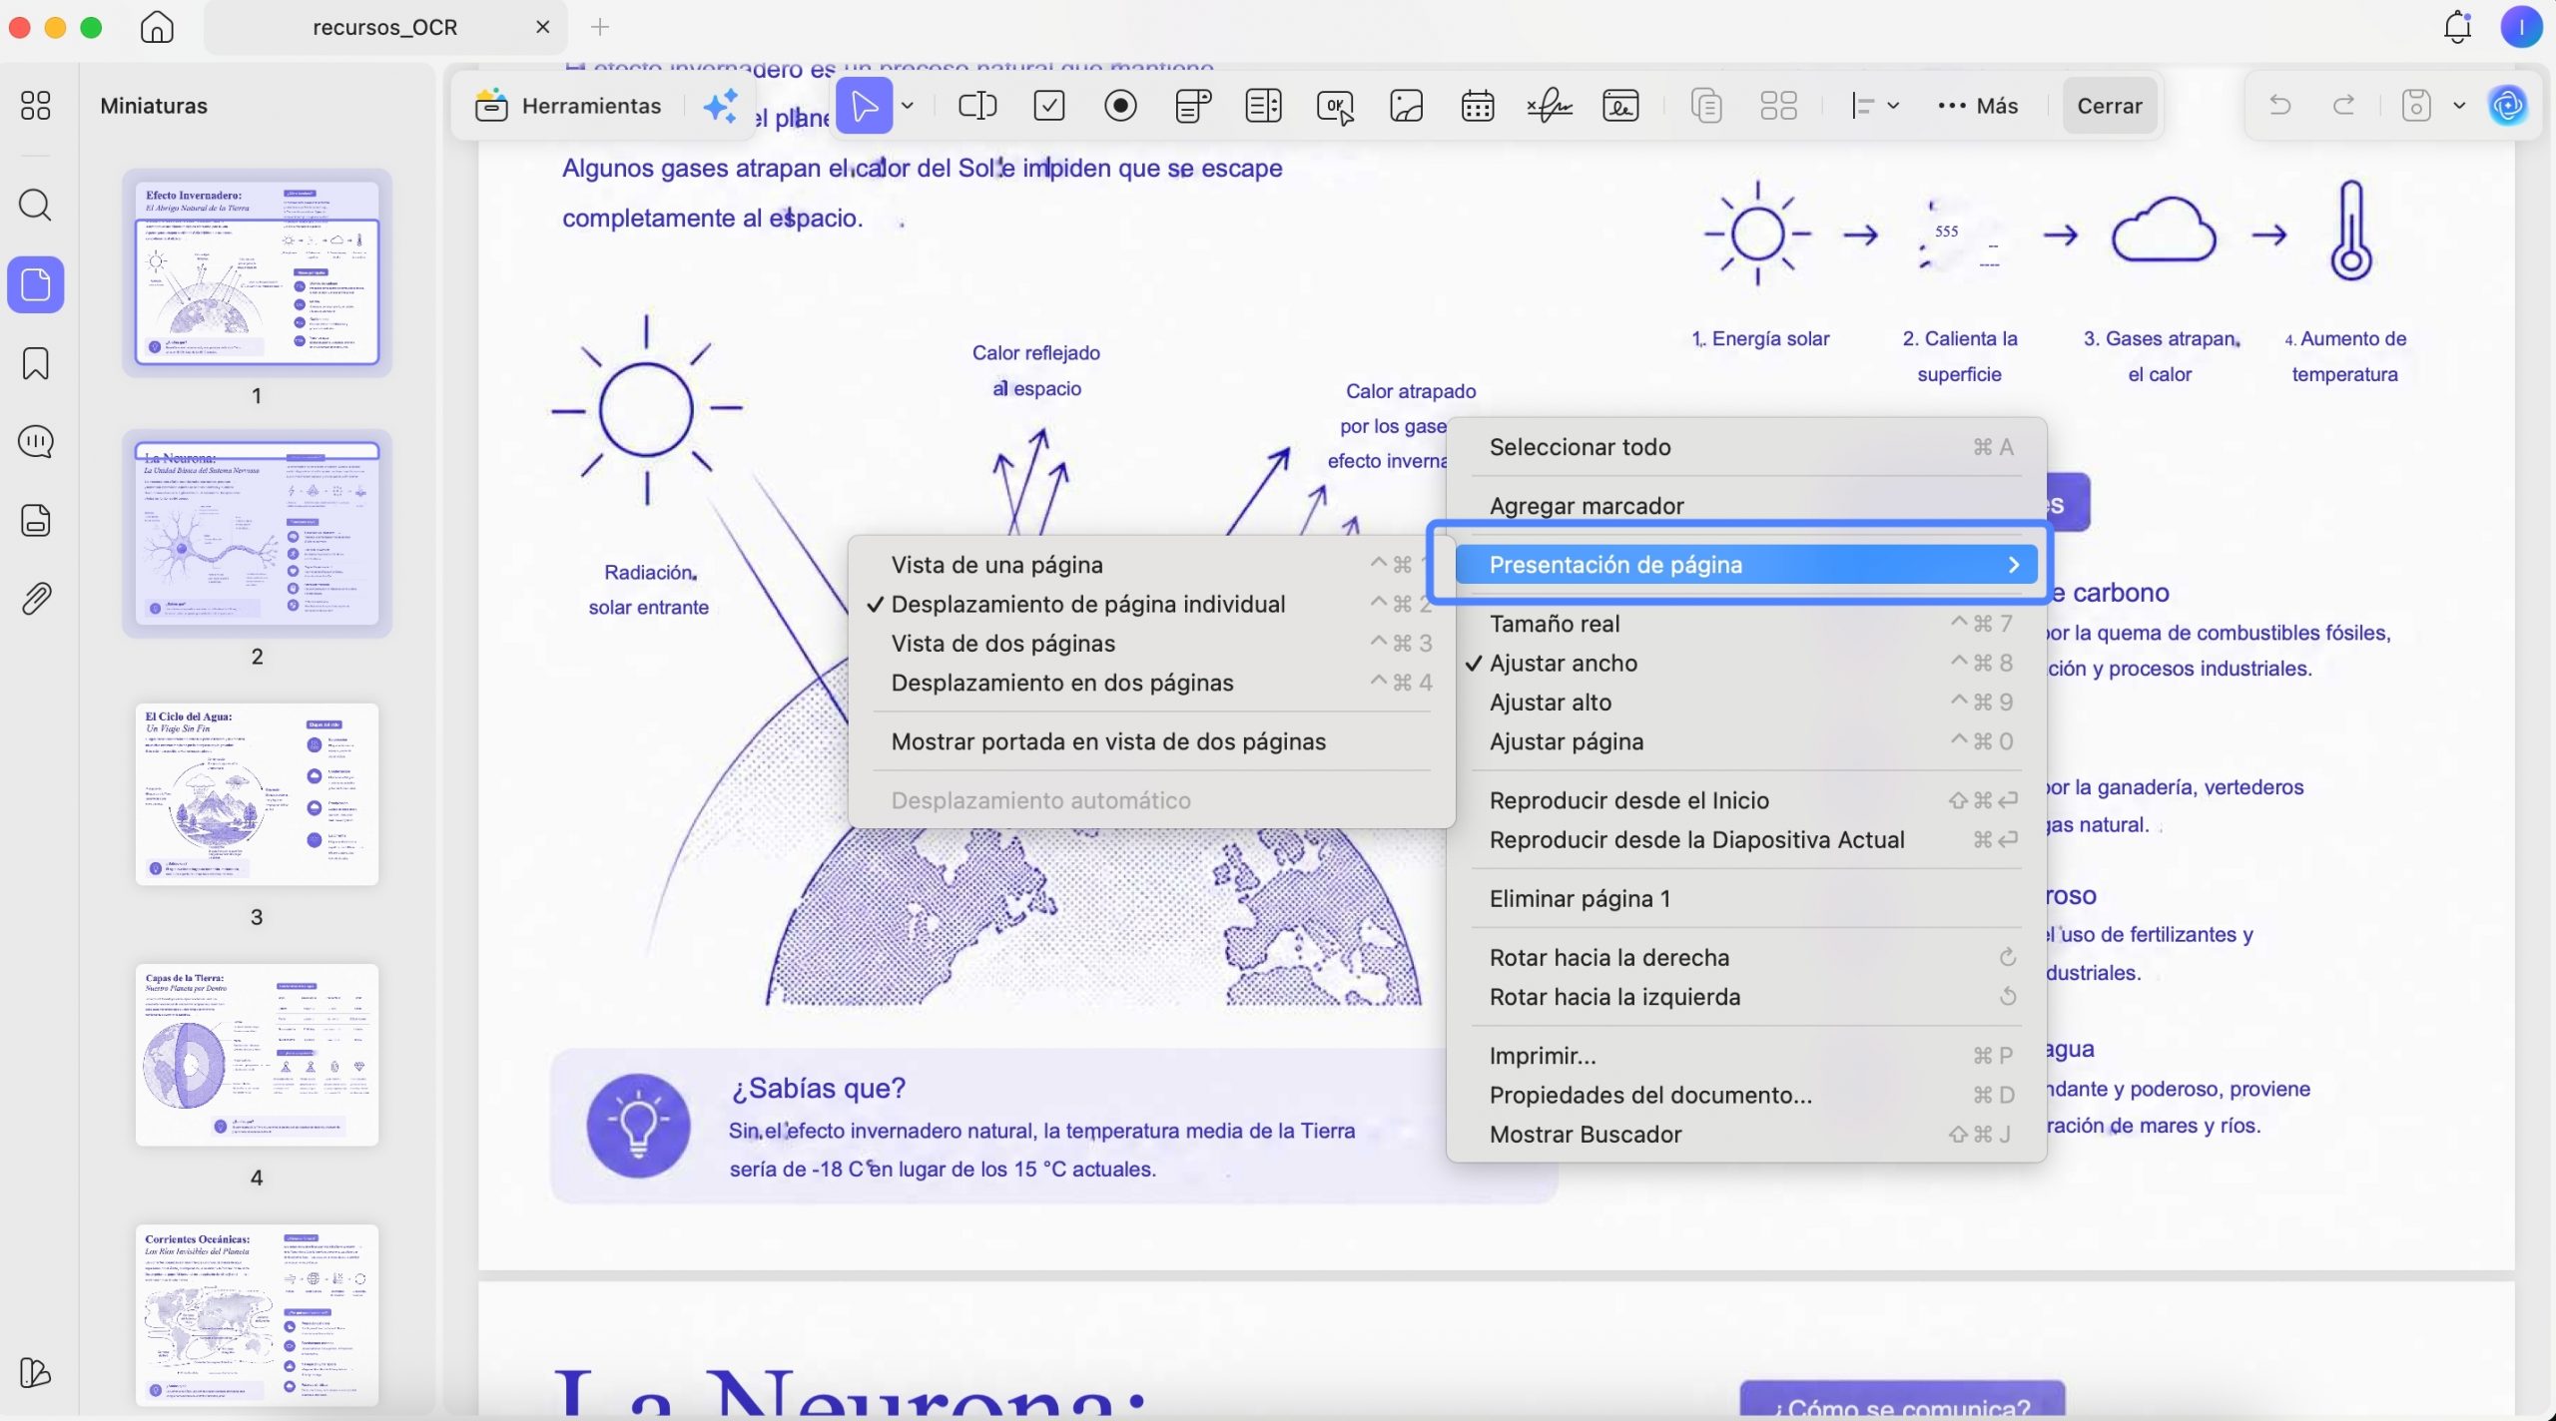Click the AI sparkle icon
The image size is (2556, 1421).
point(721,106)
